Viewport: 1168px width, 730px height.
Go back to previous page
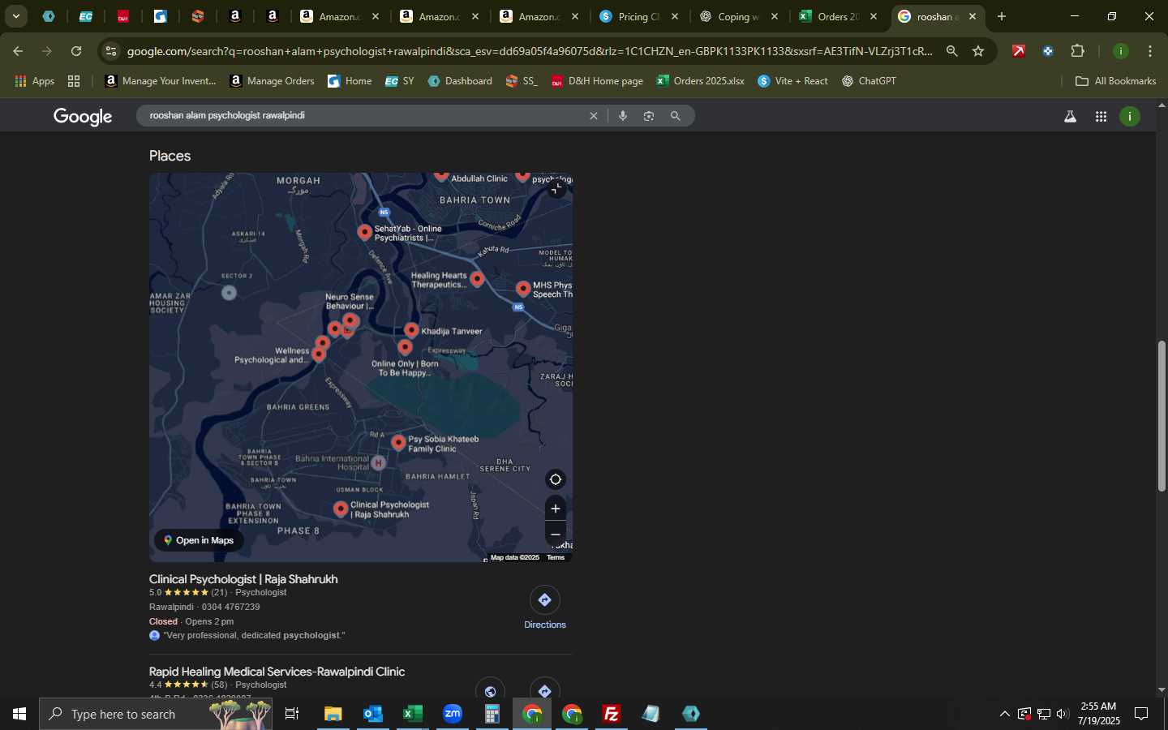pyautogui.click(x=18, y=51)
